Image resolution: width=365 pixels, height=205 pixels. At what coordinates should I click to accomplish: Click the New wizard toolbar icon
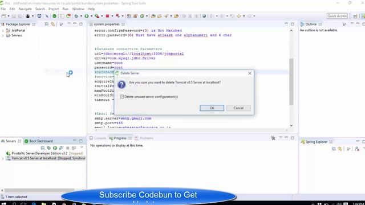[3, 16]
